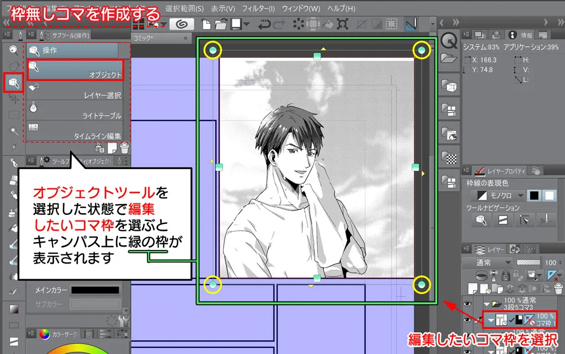This screenshot has width=565, height=354.
Task: Toggle Set as Reference Layer lighthouse icon
Action: click(x=494, y=276)
